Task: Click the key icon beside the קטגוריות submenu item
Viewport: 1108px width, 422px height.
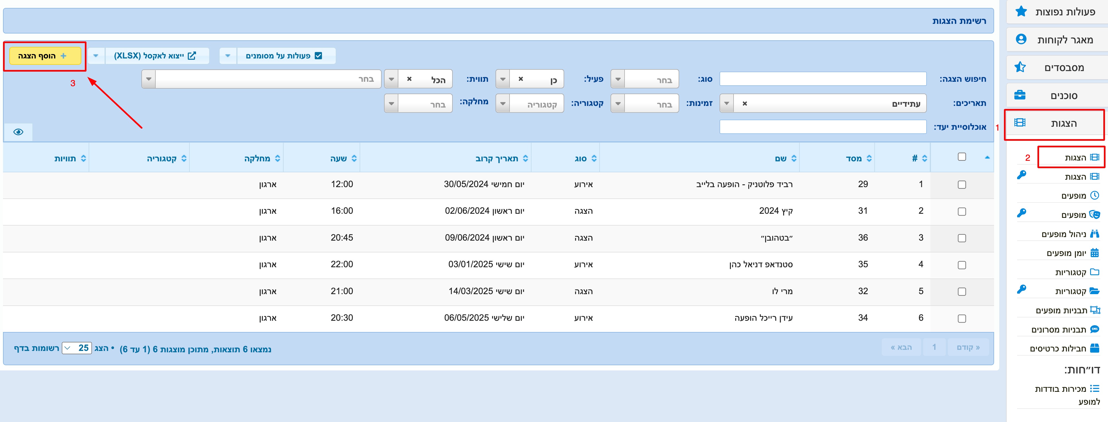Action: tap(1022, 290)
